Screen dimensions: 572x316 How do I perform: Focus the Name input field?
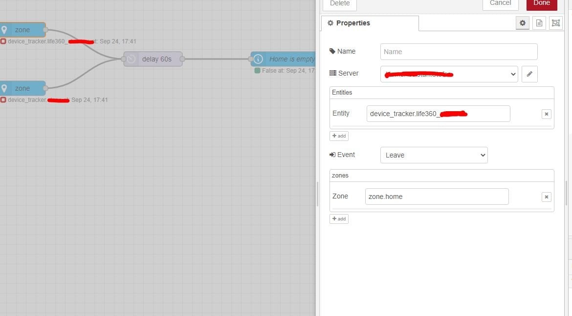459,52
